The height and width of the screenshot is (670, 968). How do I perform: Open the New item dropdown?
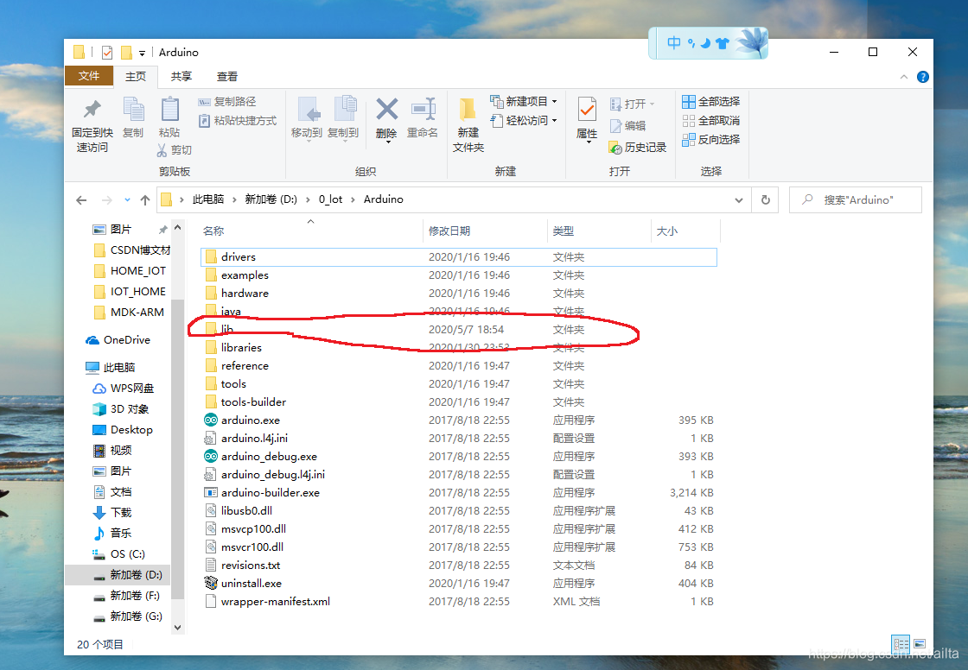[524, 101]
